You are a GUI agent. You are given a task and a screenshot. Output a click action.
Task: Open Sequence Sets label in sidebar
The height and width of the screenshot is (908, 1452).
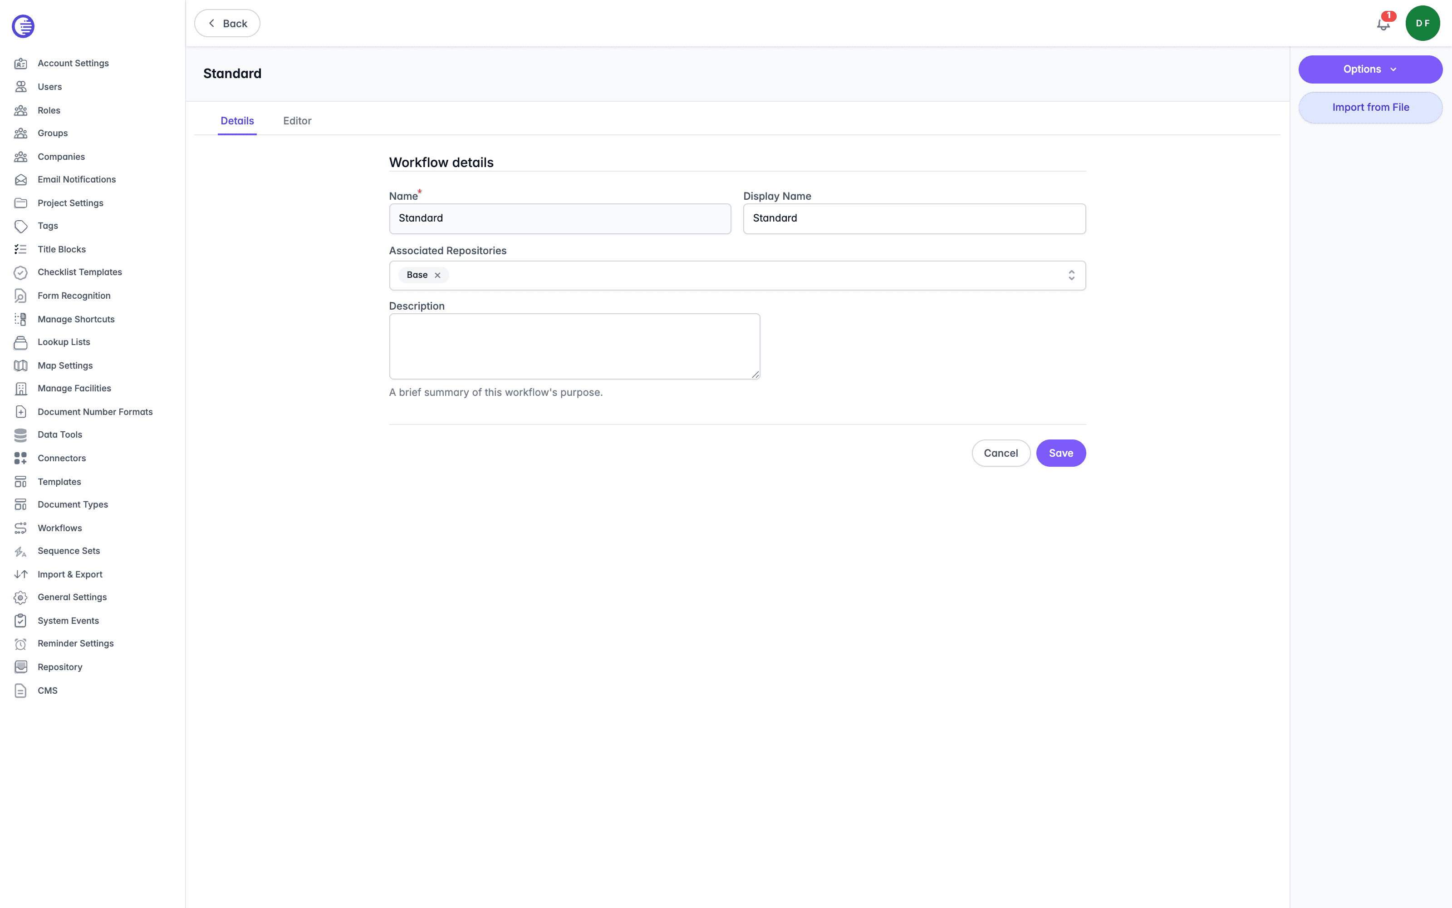coord(69,551)
